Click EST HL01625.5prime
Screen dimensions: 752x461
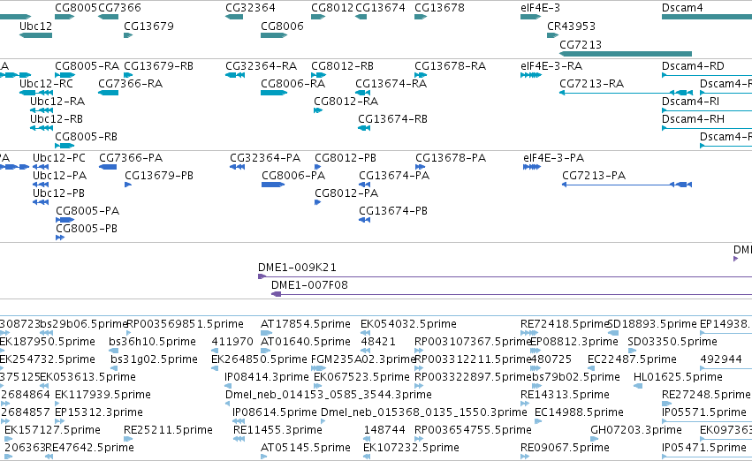click(638, 386)
